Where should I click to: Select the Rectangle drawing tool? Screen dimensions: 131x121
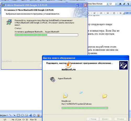18,115
